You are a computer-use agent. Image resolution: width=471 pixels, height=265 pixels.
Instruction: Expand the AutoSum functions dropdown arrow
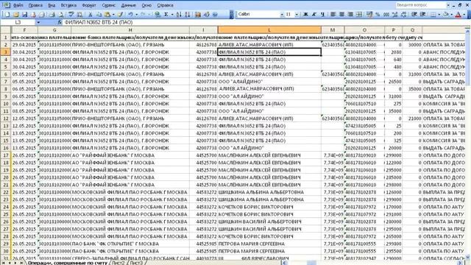[172, 15]
